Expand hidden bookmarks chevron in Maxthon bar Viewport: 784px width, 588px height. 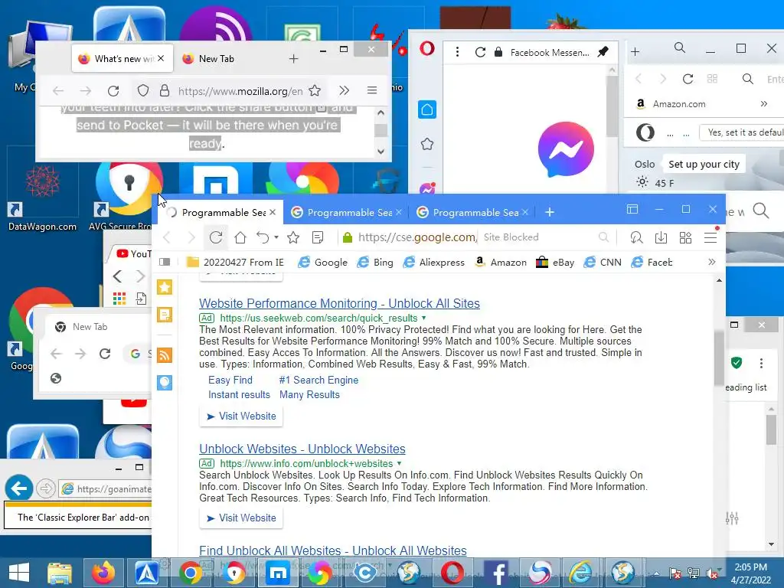click(712, 262)
